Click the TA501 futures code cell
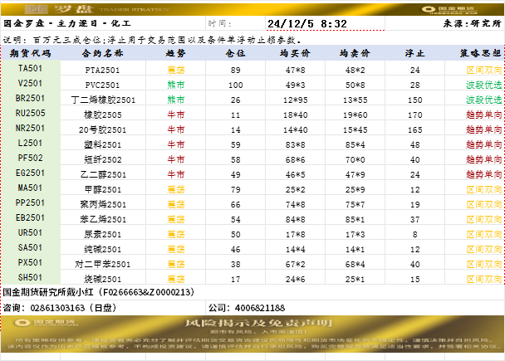 30,68
